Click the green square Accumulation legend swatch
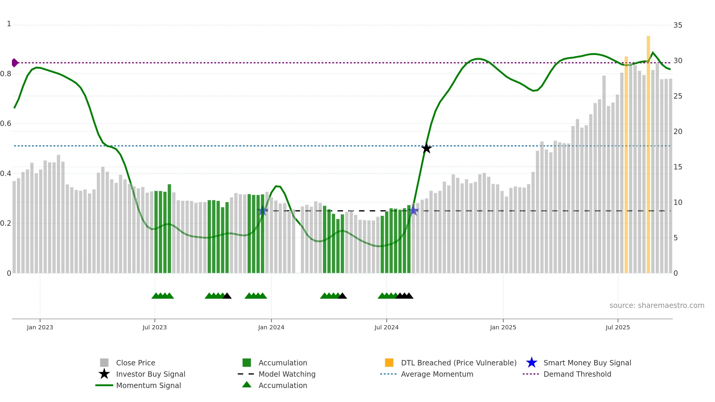715x402 pixels. point(247,363)
